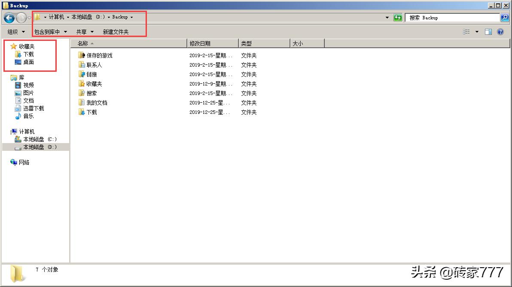The image size is (512, 287).
Task: Click the 库 libraries icon in the sidebar
Action: click(13, 77)
